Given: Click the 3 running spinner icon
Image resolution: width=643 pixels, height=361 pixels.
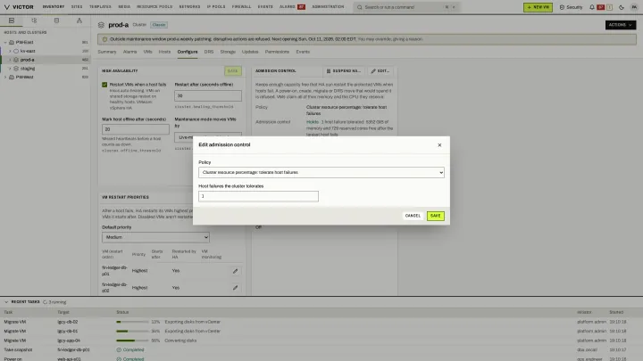Looking at the screenshot, I should pos(46,302).
